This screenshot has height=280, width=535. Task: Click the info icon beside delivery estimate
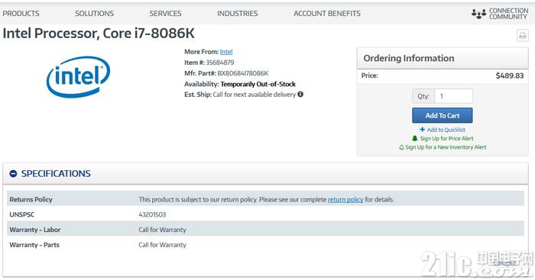point(300,95)
